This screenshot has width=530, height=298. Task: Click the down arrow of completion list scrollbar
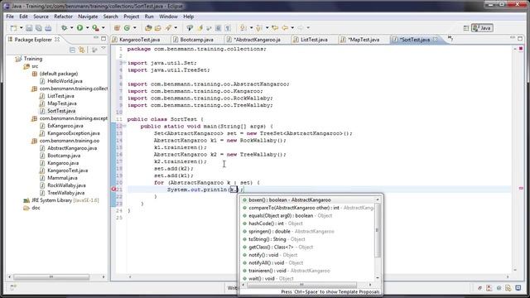378,278
